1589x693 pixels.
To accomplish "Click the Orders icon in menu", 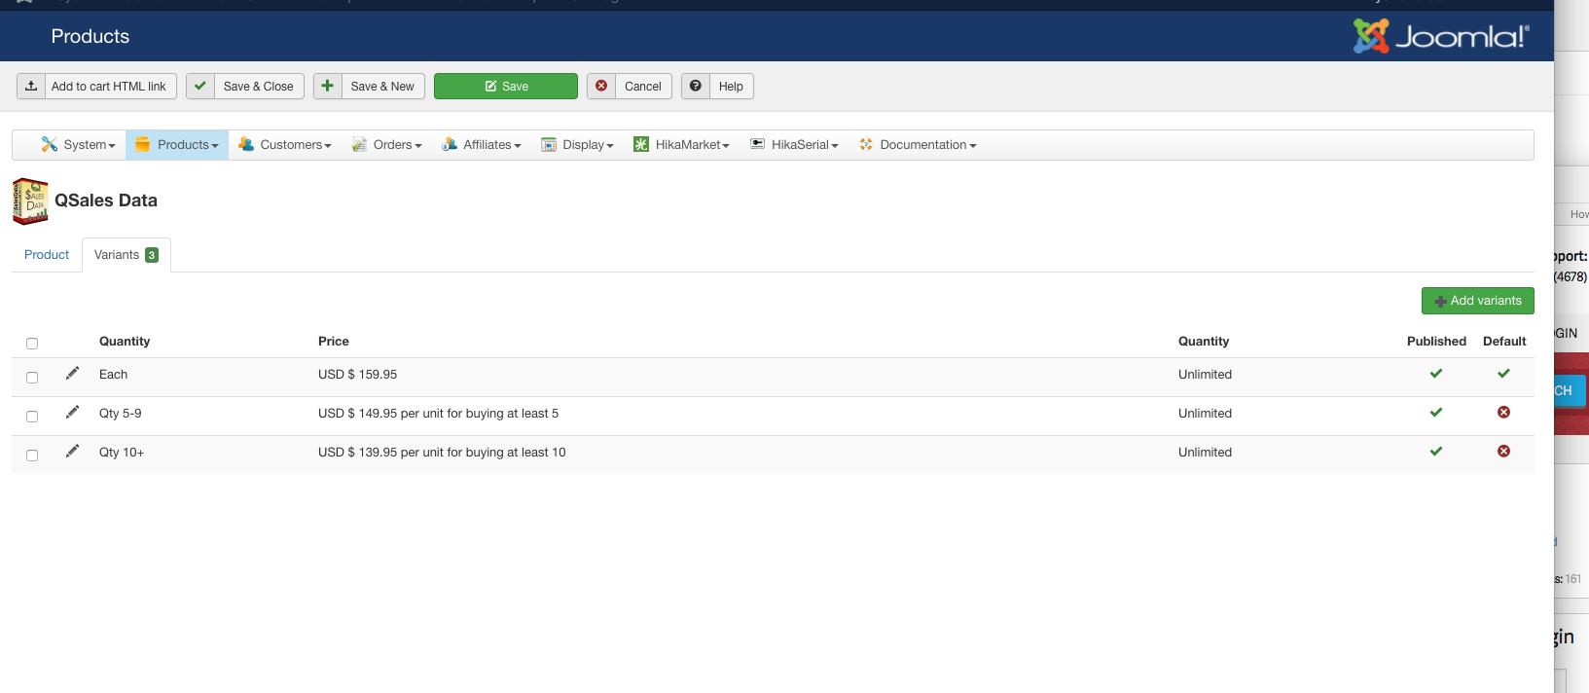I will pyautogui.click(x=359, y=144).
